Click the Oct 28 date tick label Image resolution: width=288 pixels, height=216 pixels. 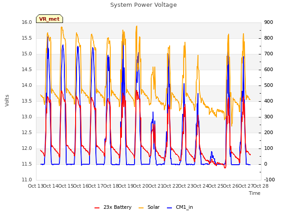[261, 186]
